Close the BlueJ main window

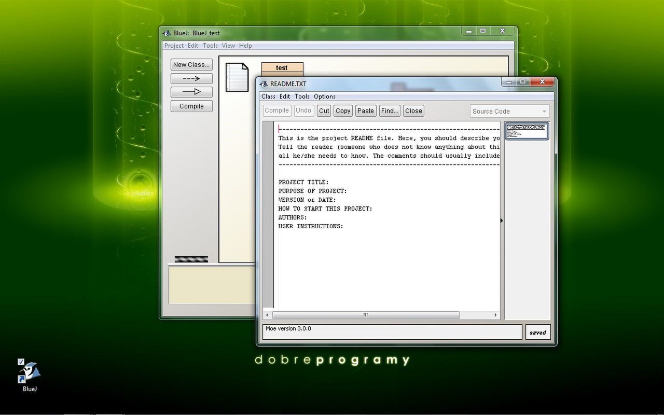point(502,31)
